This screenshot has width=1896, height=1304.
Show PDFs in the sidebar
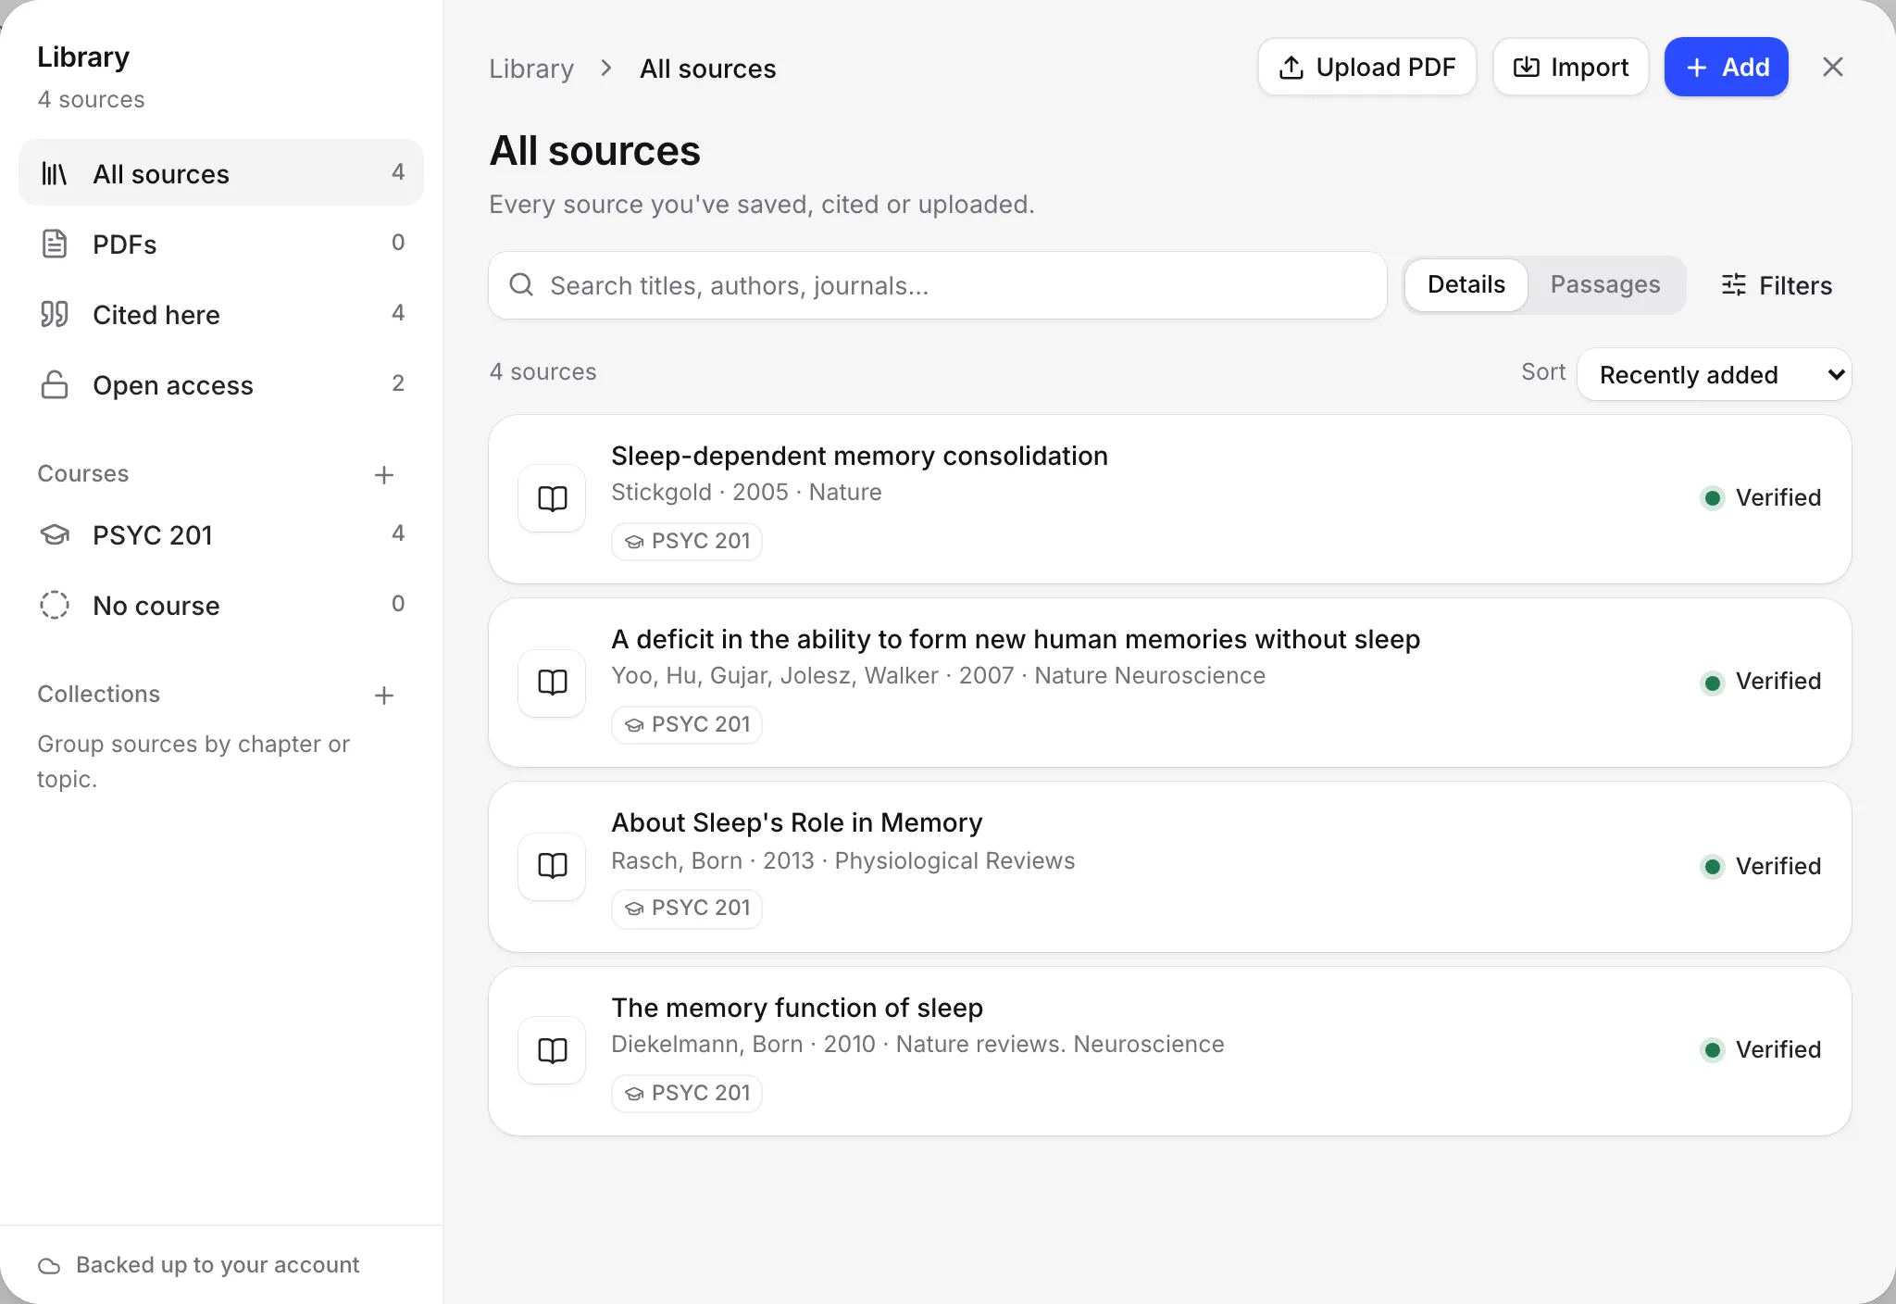click(x=221, y=244)
